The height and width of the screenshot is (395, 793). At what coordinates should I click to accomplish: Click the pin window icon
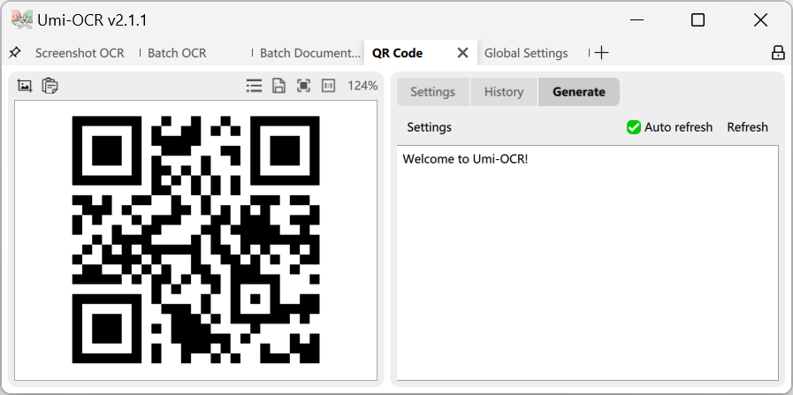tap(15, 53)
